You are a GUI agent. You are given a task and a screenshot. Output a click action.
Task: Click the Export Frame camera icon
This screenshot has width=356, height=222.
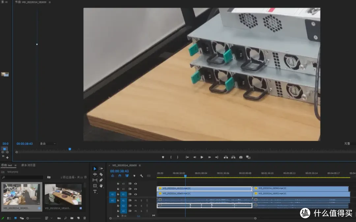[241, 157]
